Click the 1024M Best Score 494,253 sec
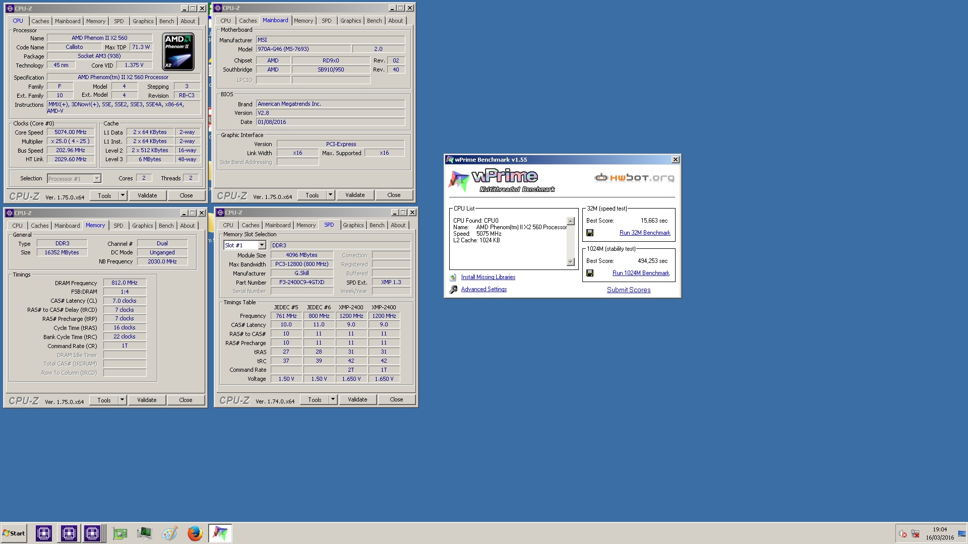 click(652, 261)
